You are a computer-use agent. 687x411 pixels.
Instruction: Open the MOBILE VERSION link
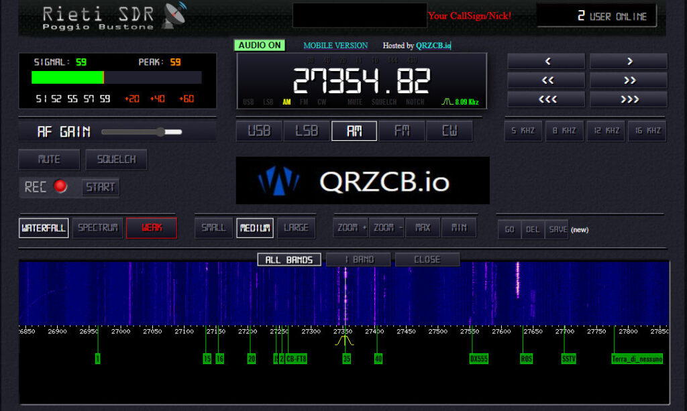335,46
